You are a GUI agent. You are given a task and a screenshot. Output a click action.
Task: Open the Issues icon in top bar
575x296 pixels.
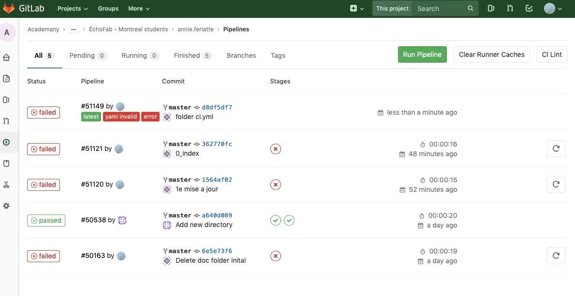(491, 8)
